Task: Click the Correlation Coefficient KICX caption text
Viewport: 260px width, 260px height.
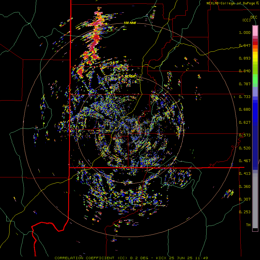Action: [131, 258]
